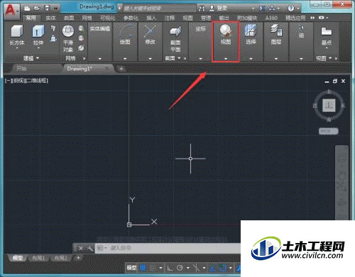Viewport: 355px width, 277px height.
Task: Expand the 建模 modeling panel arrow
Action: (x=38, y=58)
